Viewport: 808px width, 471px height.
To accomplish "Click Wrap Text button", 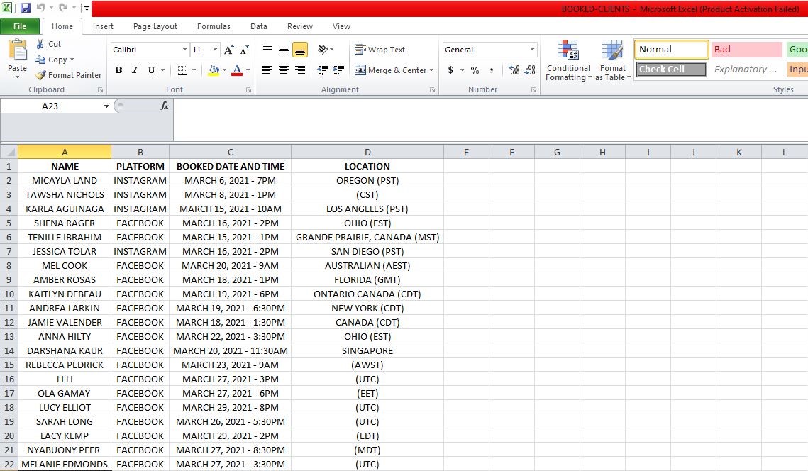I will click(380, 50).
